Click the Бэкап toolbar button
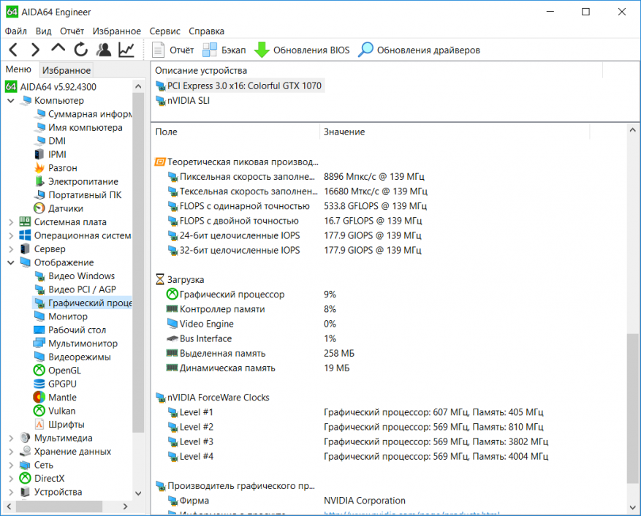The width and height of the screenshot is (641, 516). pyautogui.click(x=224, y=50)
